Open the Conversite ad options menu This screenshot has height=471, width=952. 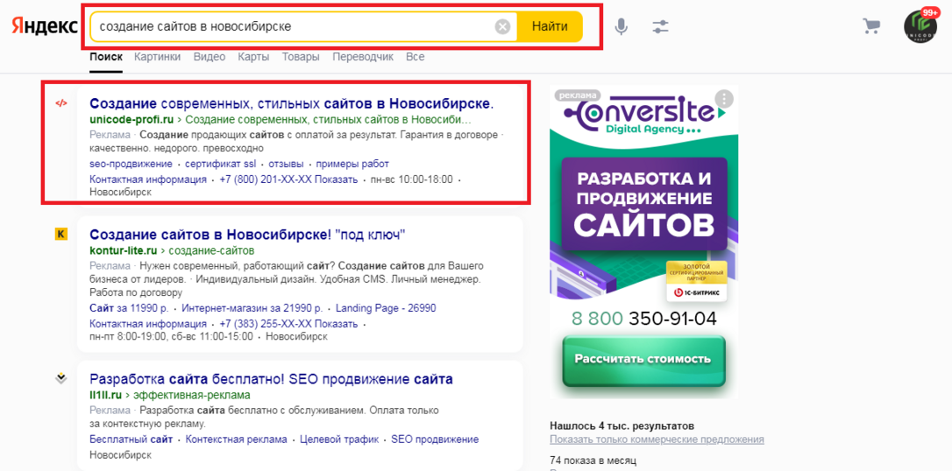pyautogui.click(x=724, y=99)
